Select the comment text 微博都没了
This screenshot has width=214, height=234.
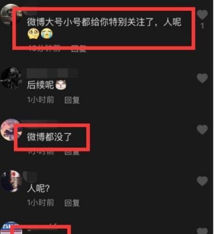(x=49, y=137)
